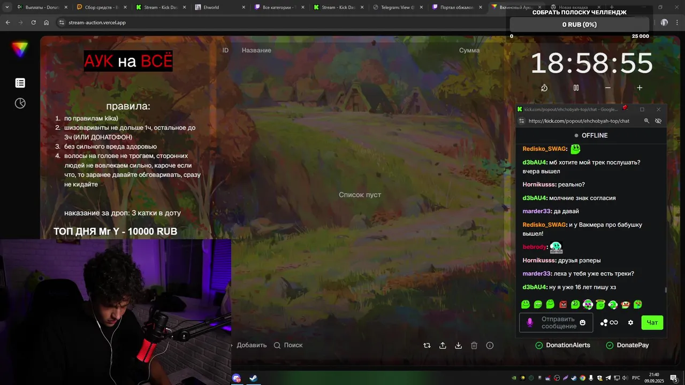This screenshot has width=685, height=385.
Task: Click the rainbow triangle app logo
Action: click(20, 49)
